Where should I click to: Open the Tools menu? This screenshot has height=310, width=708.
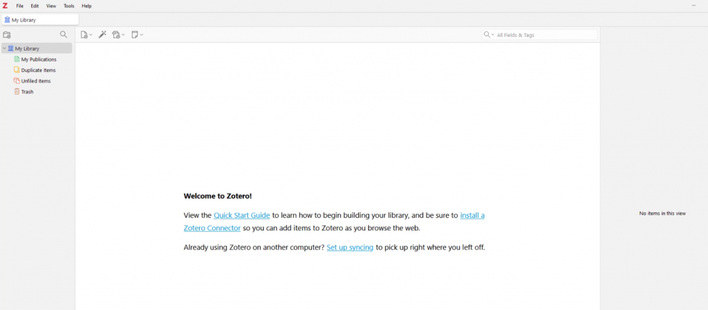coord(68,6)
